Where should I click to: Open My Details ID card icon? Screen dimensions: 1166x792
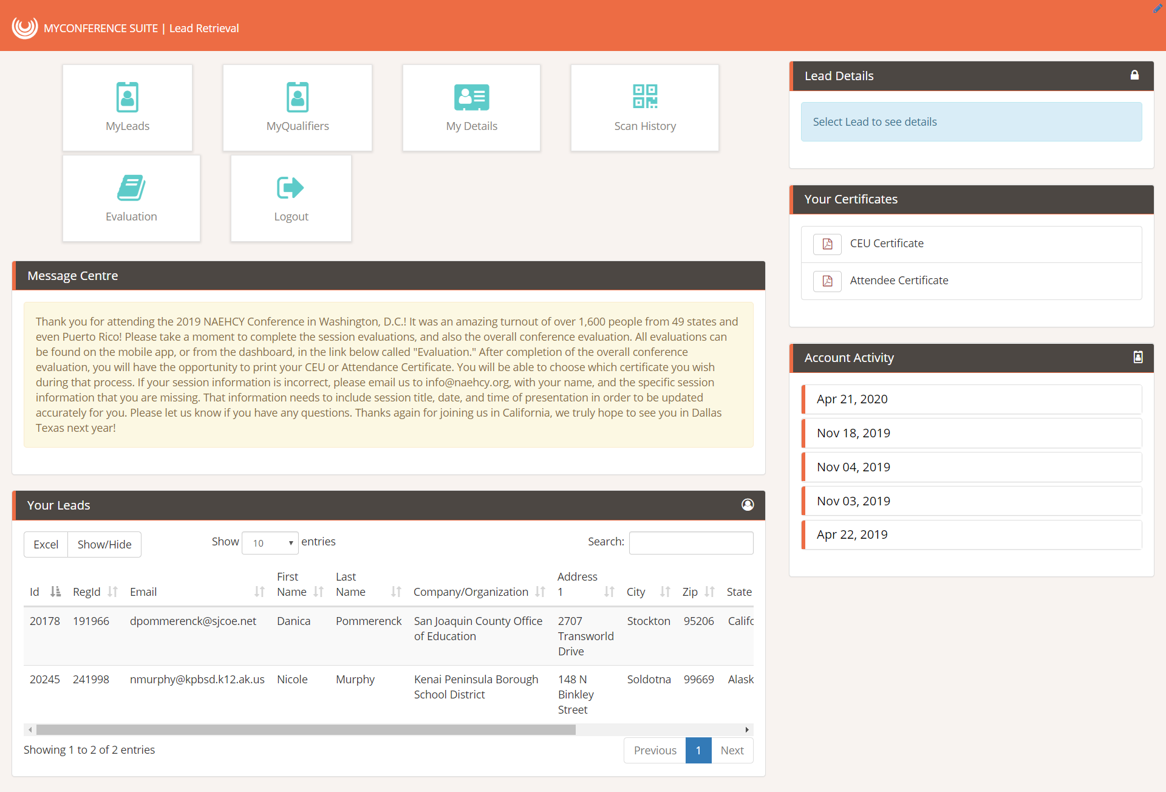pyautogui.click(x=471, y=97)
